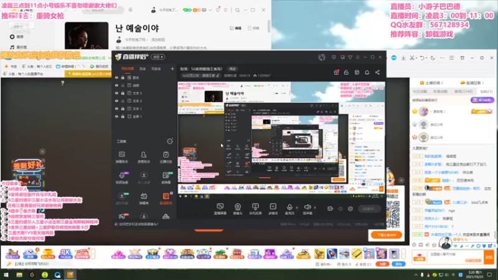Click the orange 下载斗鱼APP button
The image size is (498, 280).
[386, 235]
